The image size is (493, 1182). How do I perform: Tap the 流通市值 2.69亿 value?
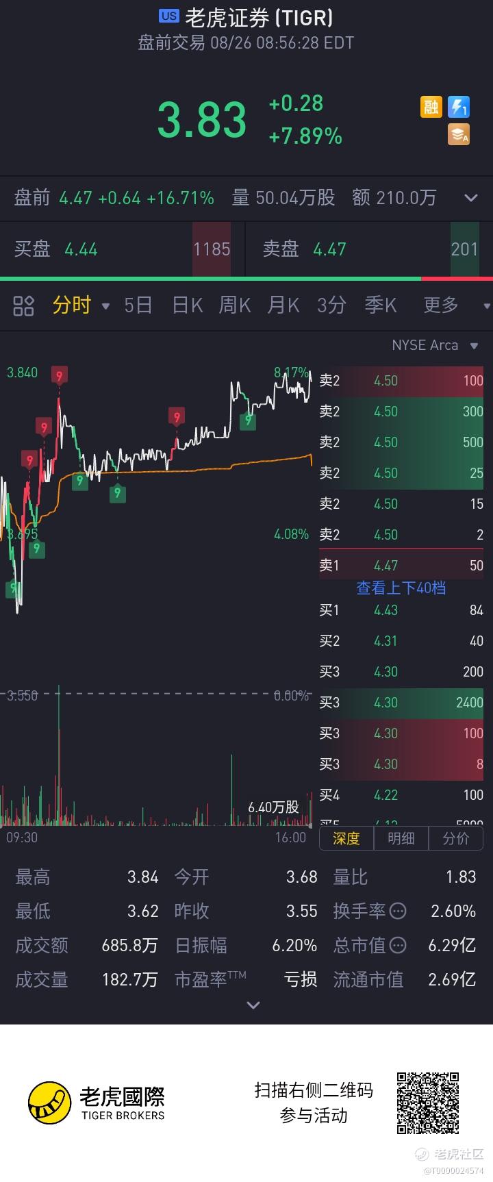452,980
